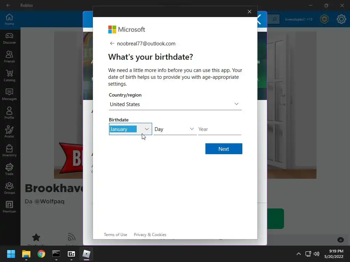
Task: Open File Explorer from the taskbar
Action: pos(26,254)
